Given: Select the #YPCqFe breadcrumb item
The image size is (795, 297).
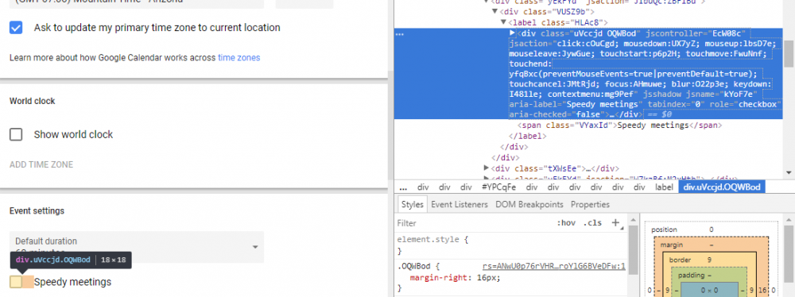Looking at the screenshot, I should pos(499,187).
